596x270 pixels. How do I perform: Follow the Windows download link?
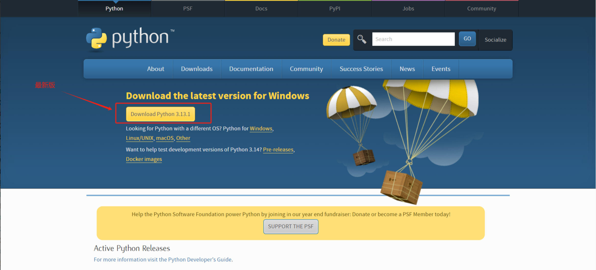click(x=261, y=128)
